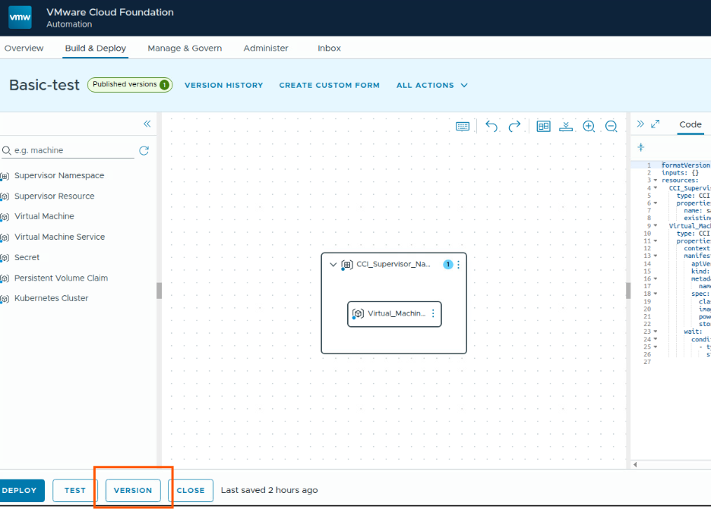
Task: Switch to the Manage & Govern tab
Action: tap(185, 48)
